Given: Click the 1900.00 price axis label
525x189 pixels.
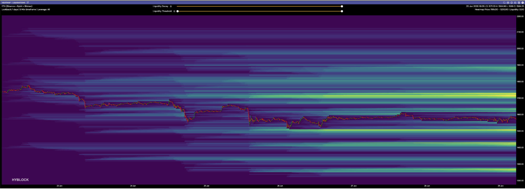Looking at the screenshot, I should pyautogui.click(x=520, y=65).
